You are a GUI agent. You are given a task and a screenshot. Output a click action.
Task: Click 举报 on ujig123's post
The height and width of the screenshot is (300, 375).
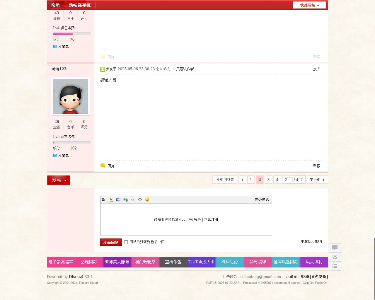pyautogui.click(x=316, y=166)
